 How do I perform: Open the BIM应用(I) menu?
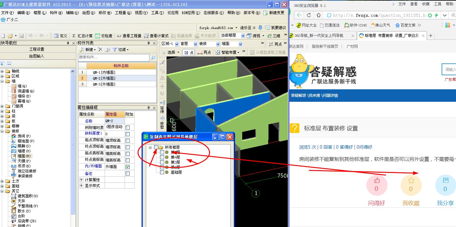point(190,13)
